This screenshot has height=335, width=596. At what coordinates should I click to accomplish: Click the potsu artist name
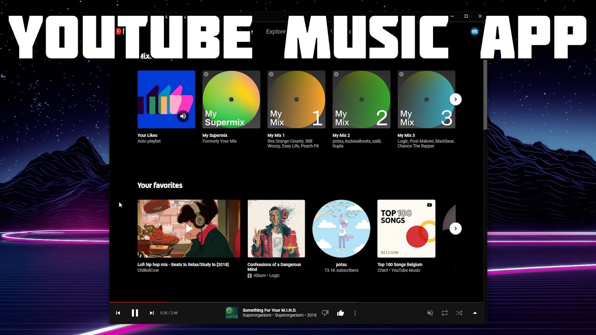pyautogui.click(x=341, y=264)
